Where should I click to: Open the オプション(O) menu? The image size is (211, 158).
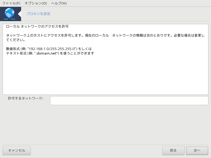(36, 3)
